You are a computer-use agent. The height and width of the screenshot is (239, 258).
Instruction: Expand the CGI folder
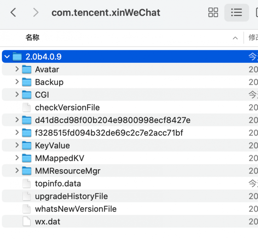[x=17, y=95]
